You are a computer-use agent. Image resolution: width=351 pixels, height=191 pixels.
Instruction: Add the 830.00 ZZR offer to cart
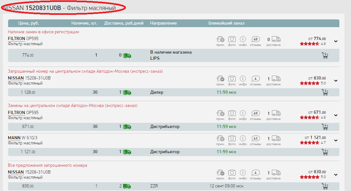click(325, 186)
